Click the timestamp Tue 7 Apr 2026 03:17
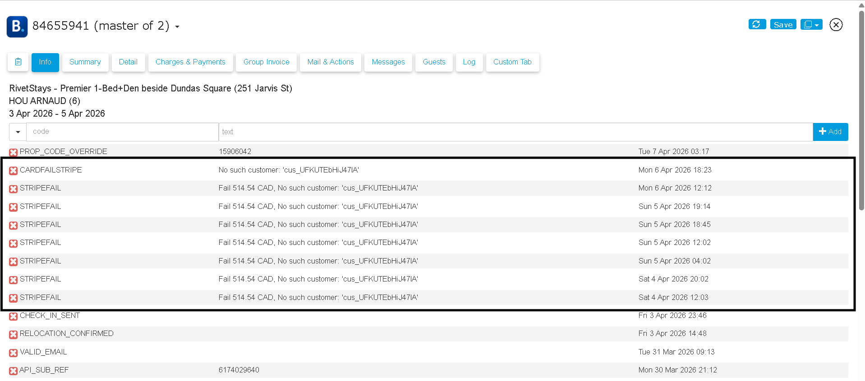 674,152
